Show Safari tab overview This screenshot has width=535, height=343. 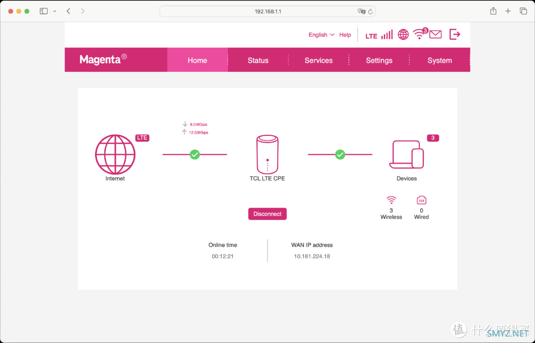[x=524, y=11]
